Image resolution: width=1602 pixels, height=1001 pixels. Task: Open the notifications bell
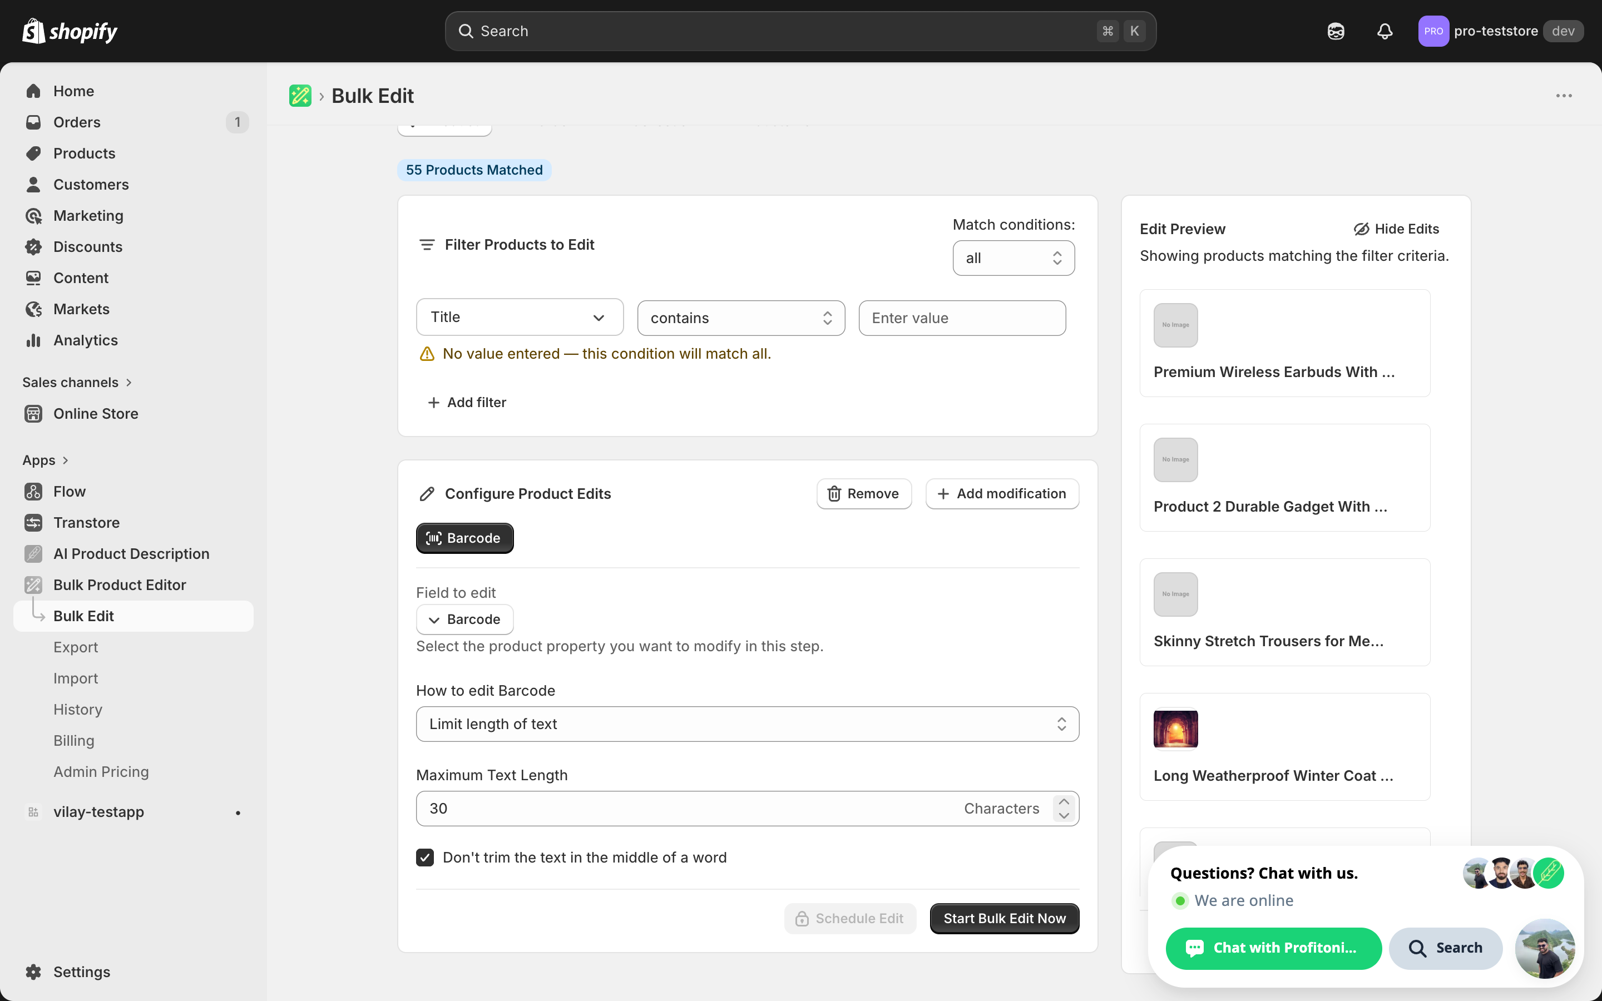tap(1384, 31)
